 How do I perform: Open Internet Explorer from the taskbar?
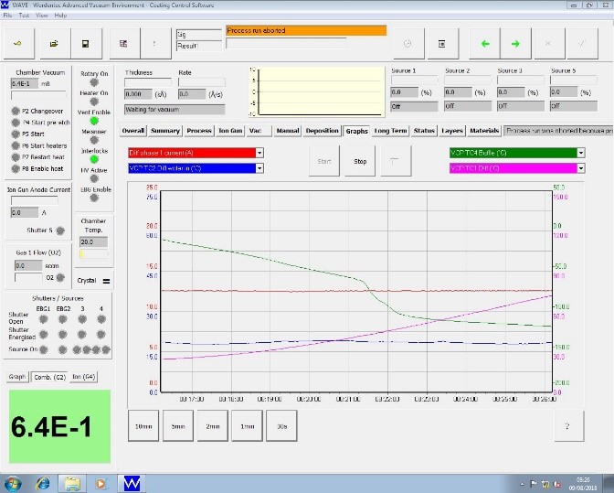click(42, 482)
